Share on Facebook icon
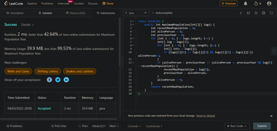 [49, 80]
